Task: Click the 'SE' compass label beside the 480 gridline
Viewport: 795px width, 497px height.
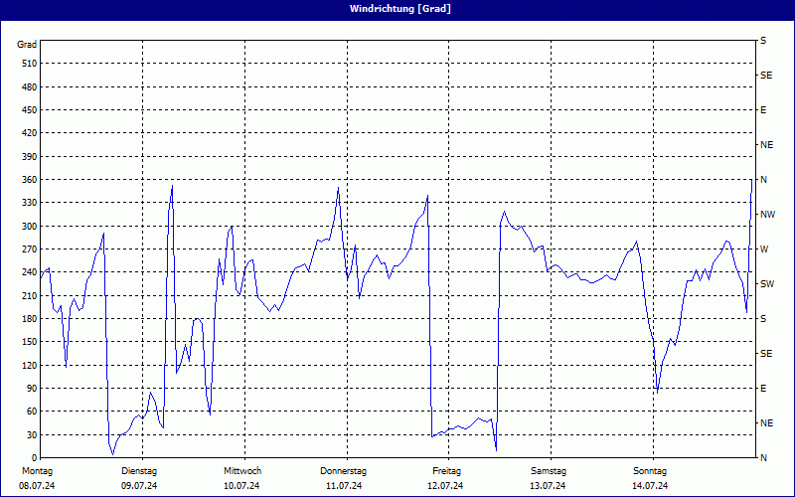Action: click(x=766, y=76)
